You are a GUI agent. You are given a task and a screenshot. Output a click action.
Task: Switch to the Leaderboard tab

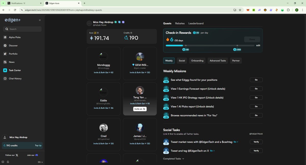[x=196, y=23]
